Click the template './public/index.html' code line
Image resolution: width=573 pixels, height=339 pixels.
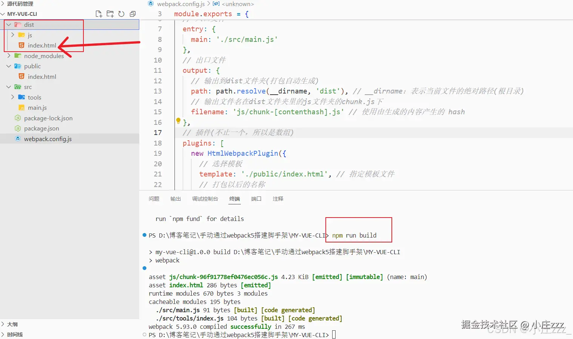(x=265, y=174)
